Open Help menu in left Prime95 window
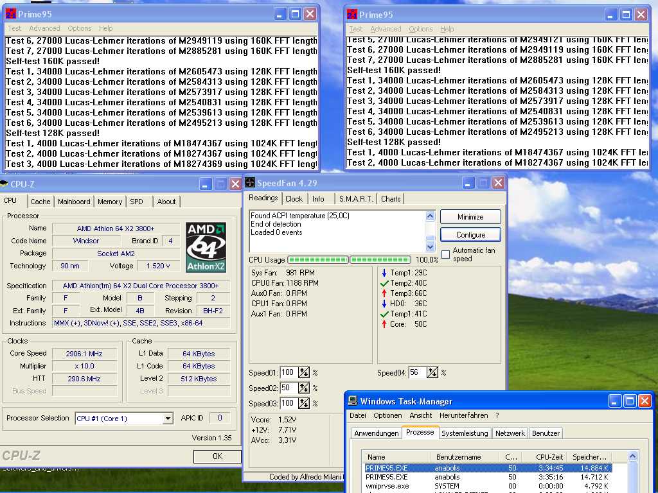The height and width of the screenshot is (493, 658). [106, 28]
